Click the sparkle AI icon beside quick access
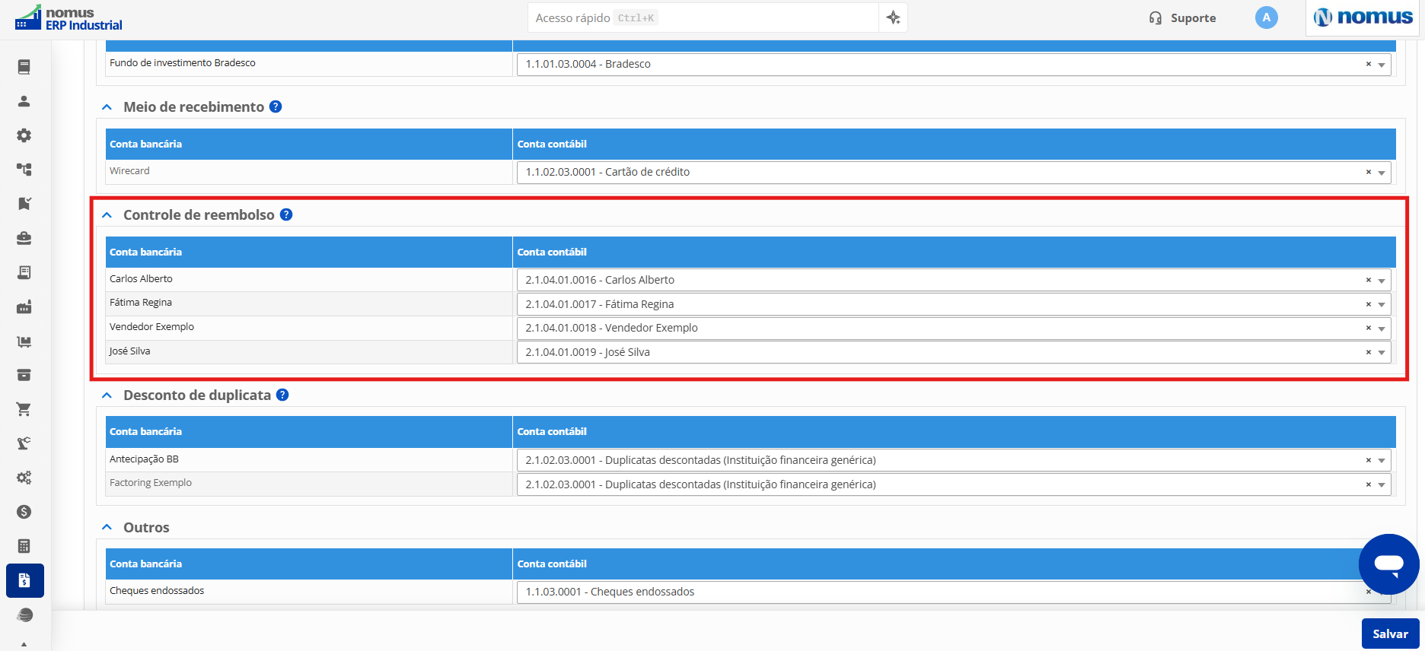The width and height of the screenshot is (1425, 651). (894, 17)
